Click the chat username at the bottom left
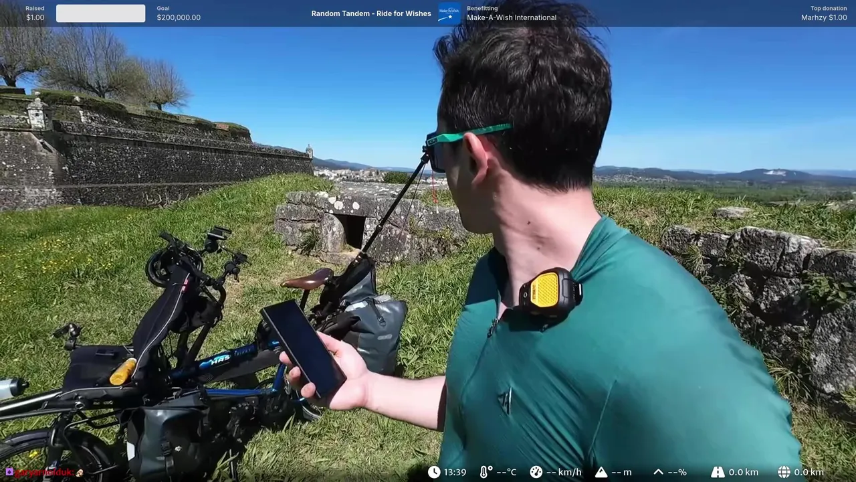The height and width of the screenshot is (482, 856). coord(45,472)
